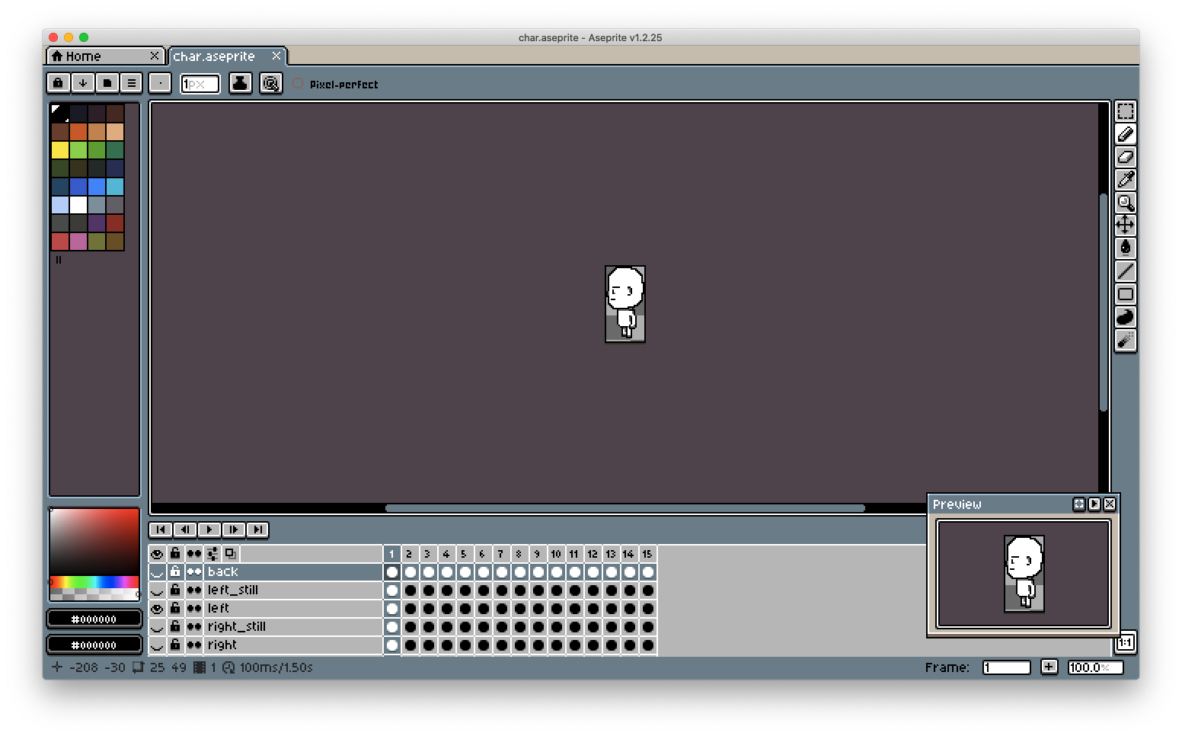
Task: Choose the Eyedropper tool
Action: pos(1126,180)
